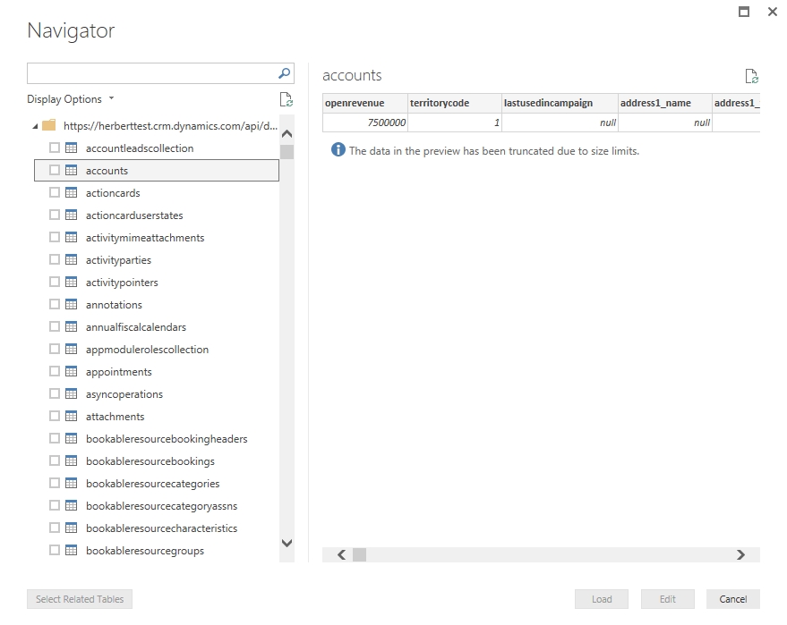Select the appmodulerolescollection table row
The height and width of the screenshot is (625, 787).
[x=157, y=350]
